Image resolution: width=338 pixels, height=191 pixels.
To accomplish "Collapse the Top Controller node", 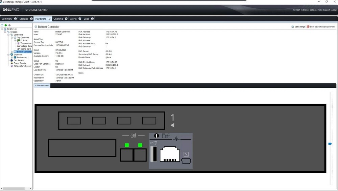I will tap(12, 38).
